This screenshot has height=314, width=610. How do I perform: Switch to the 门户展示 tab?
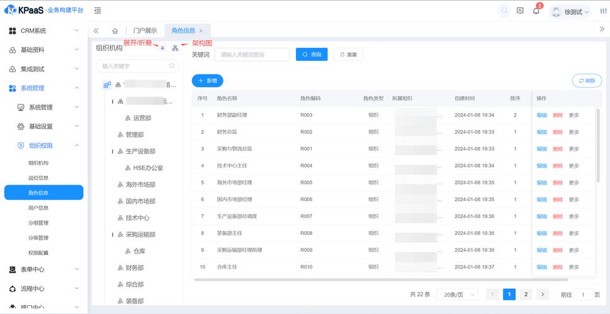pyautogui.click(x=145, y=31)
